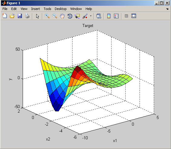This screenshot has height=149, width=171.
Task: Click the dark red surface peak
Action: [78, 69]
